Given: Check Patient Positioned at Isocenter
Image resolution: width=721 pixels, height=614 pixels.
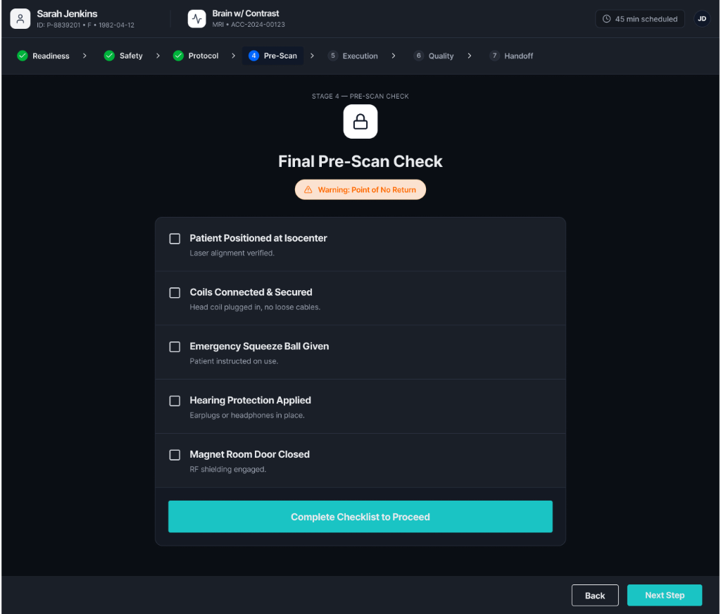Looking at the screenshot, I should 175,239.
